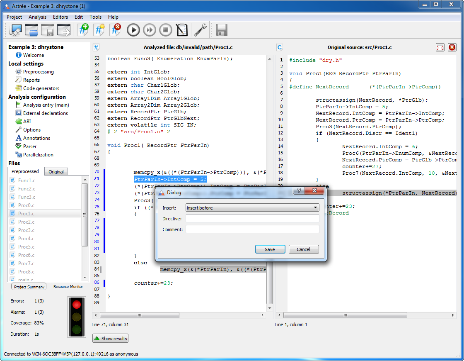Select Proc0.c in the file list
The image size is (464, 361).
click(x=45, y=205)
